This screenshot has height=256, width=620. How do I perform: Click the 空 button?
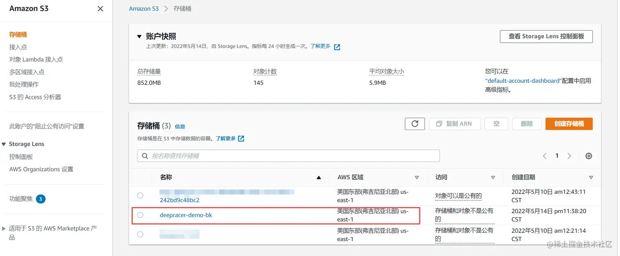click(496, 123)
